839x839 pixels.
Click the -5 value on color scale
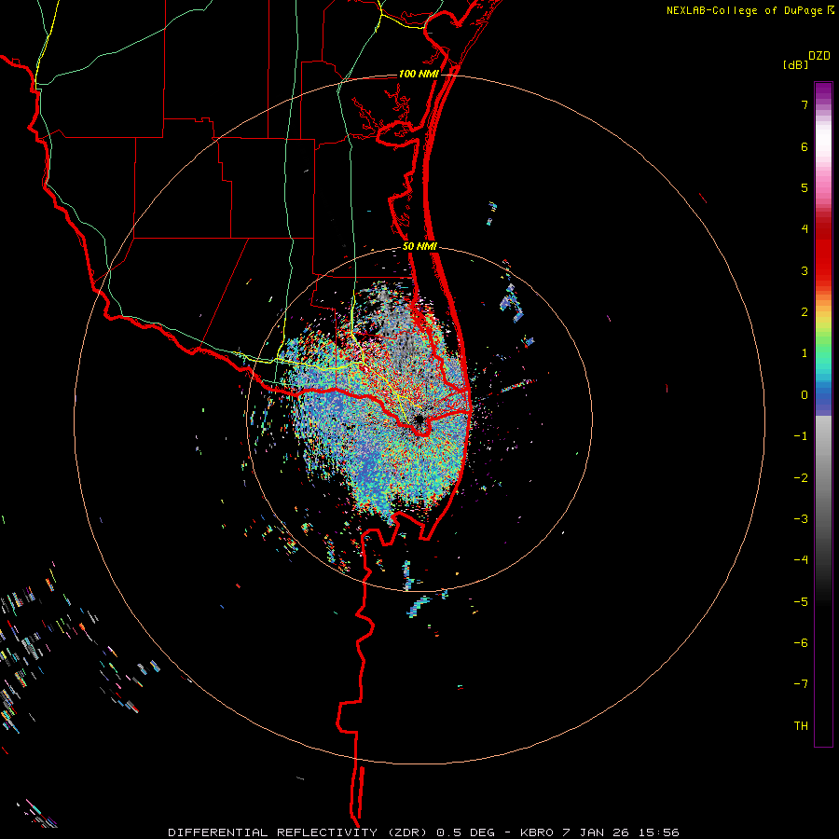tap(801, 602)
